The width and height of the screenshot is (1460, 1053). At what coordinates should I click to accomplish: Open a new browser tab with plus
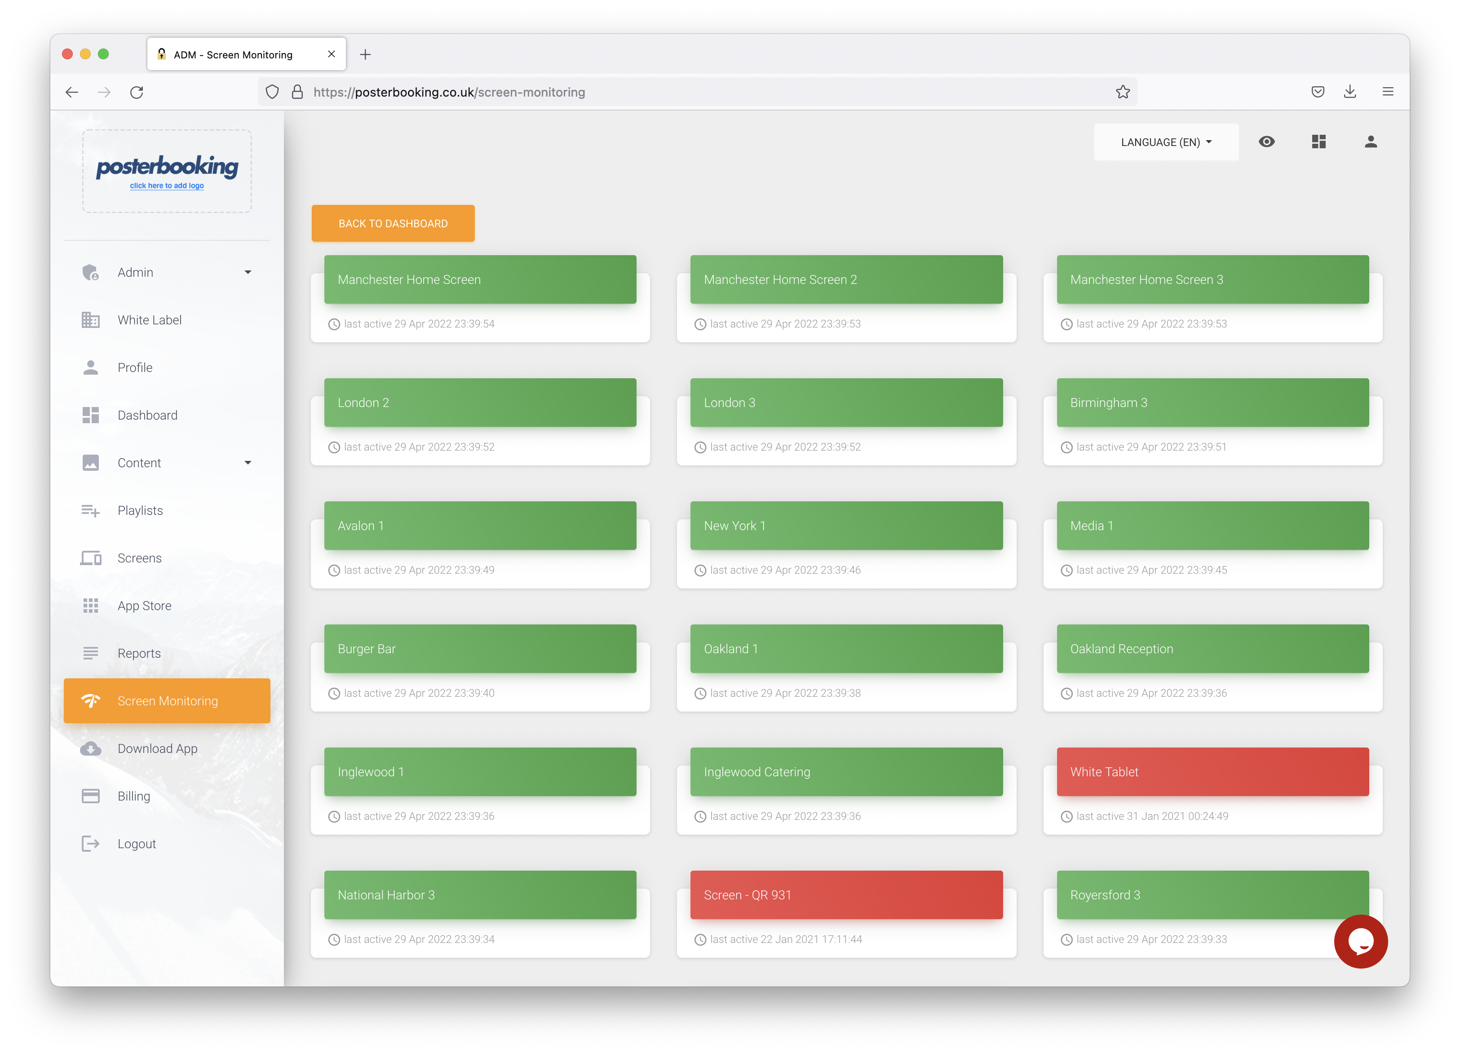click(x=365, y=55)
